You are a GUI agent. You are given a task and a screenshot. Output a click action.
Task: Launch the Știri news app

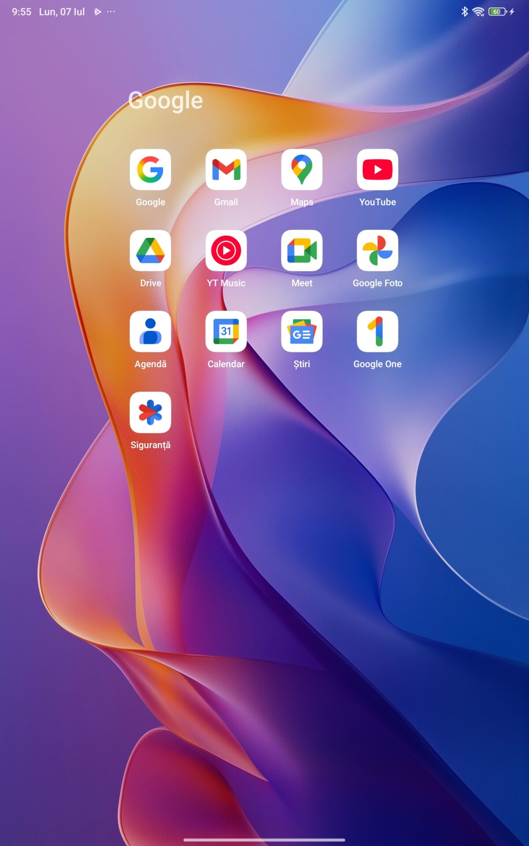[302, 332]
